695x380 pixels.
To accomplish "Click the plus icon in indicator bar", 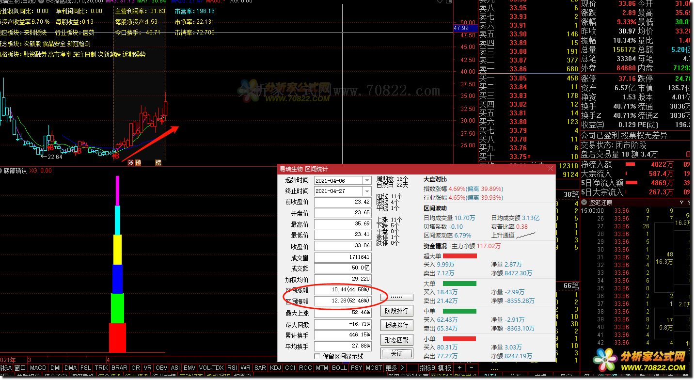I will (x=459, y=368).
